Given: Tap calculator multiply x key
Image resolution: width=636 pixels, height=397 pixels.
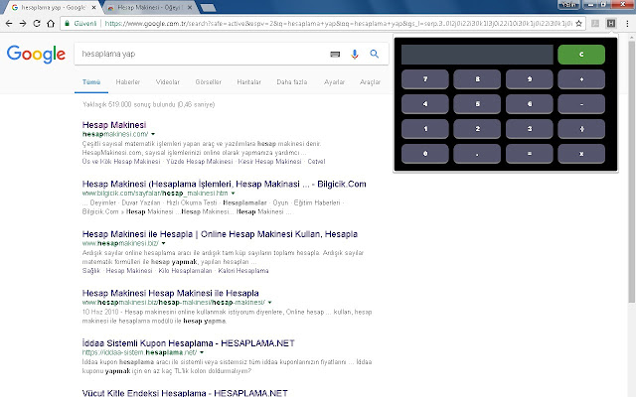Looking at the screenshot, I should (581, 154).
